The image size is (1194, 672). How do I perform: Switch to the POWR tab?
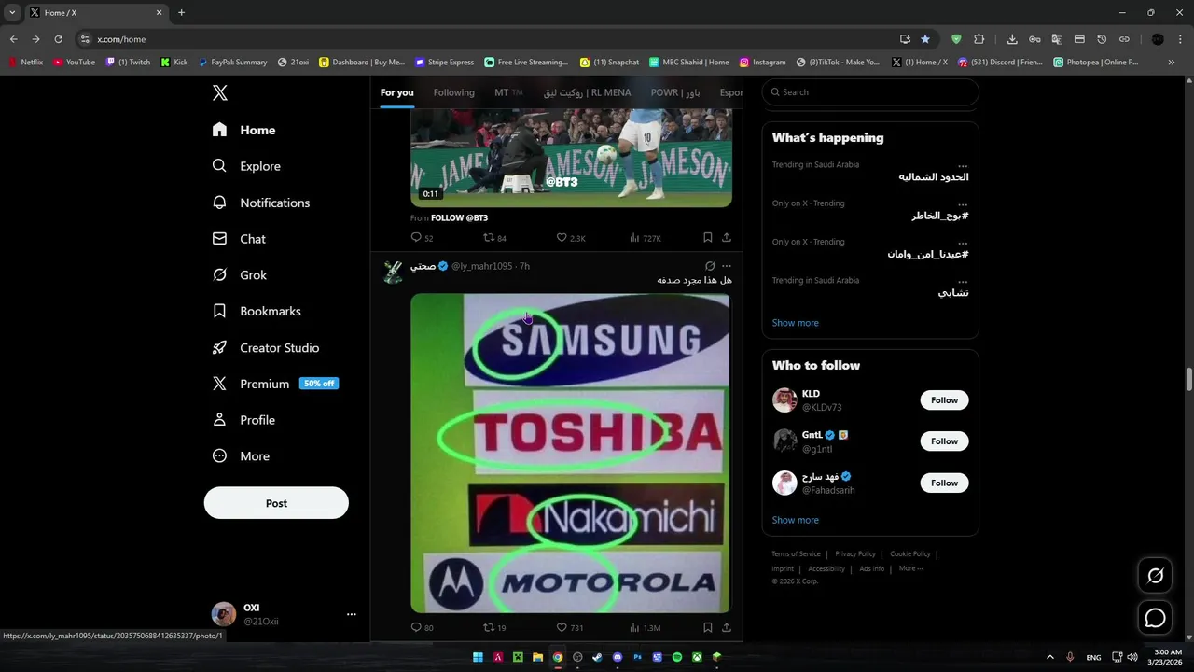pos(675,92)
